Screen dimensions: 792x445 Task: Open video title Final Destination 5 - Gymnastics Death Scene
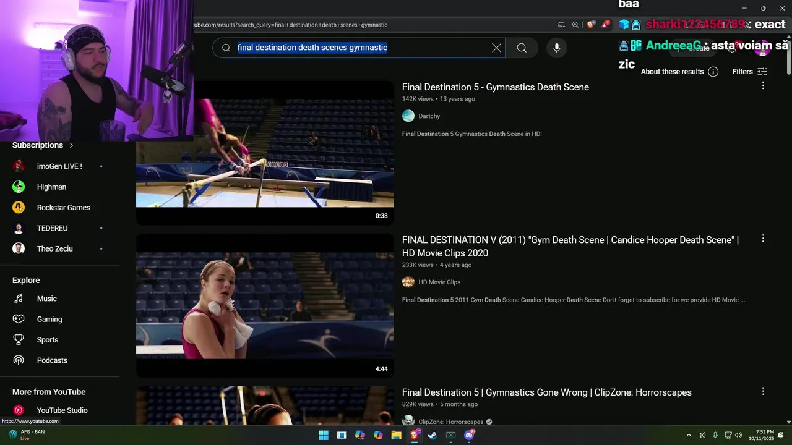pyautogui.click(x=495, y=87)
